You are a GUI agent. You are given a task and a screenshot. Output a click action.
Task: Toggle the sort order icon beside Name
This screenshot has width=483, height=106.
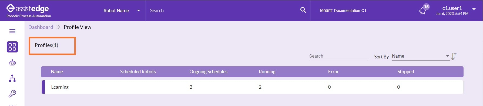click(454, 56)
